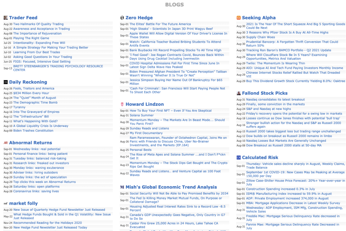Visit 'A Simple Strategy For Making Your Trading Better'
Screen dimensions: 346x231
(51, 47)
